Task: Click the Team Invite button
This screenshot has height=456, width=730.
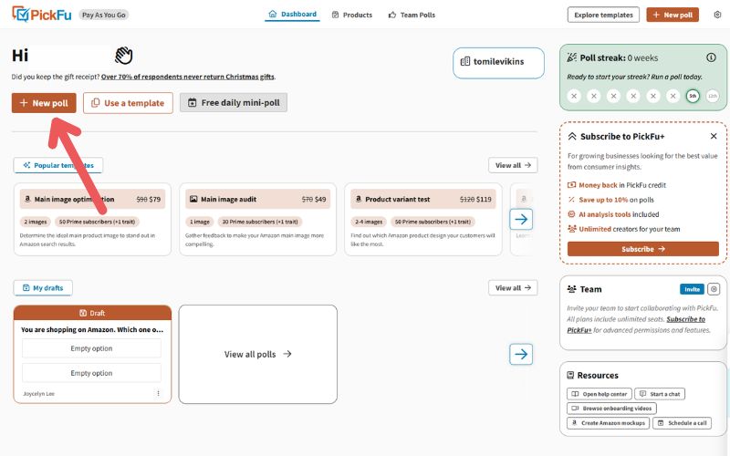Action: click(692, 289)
